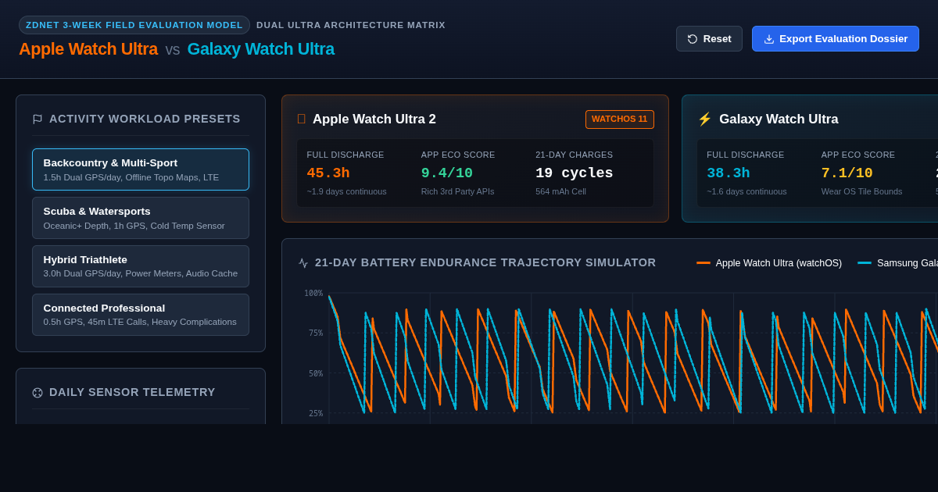Screen dimensions: 938x492
Task: Select Backcountry & Multi-Sport preset
Action: pos(141,169)
